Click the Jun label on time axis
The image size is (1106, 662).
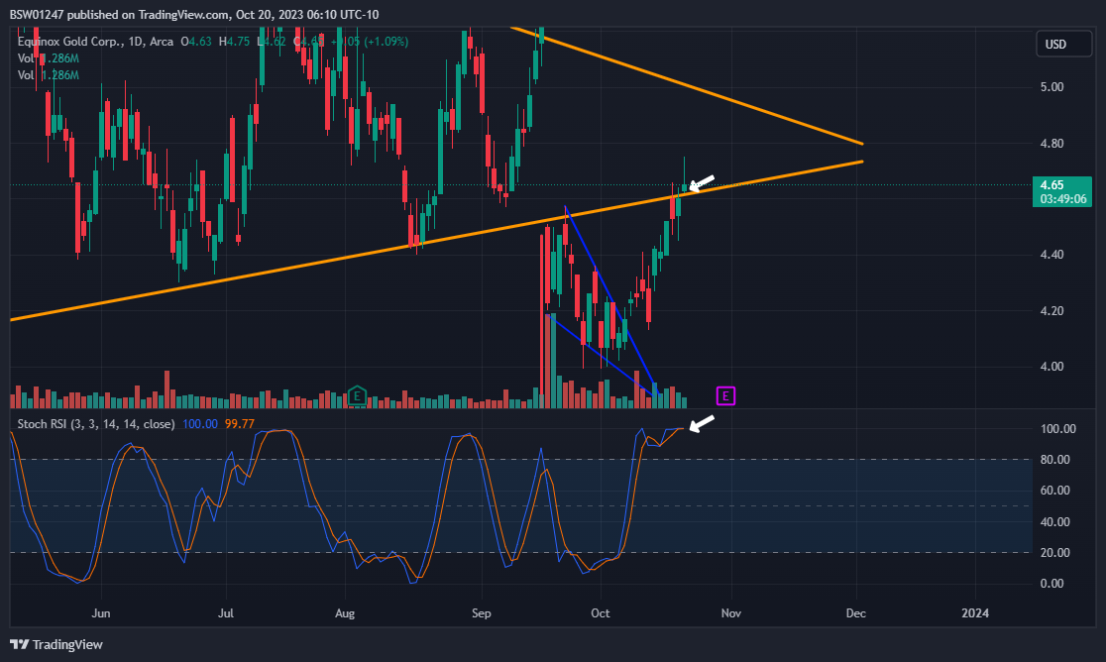[x=101, y=612]
